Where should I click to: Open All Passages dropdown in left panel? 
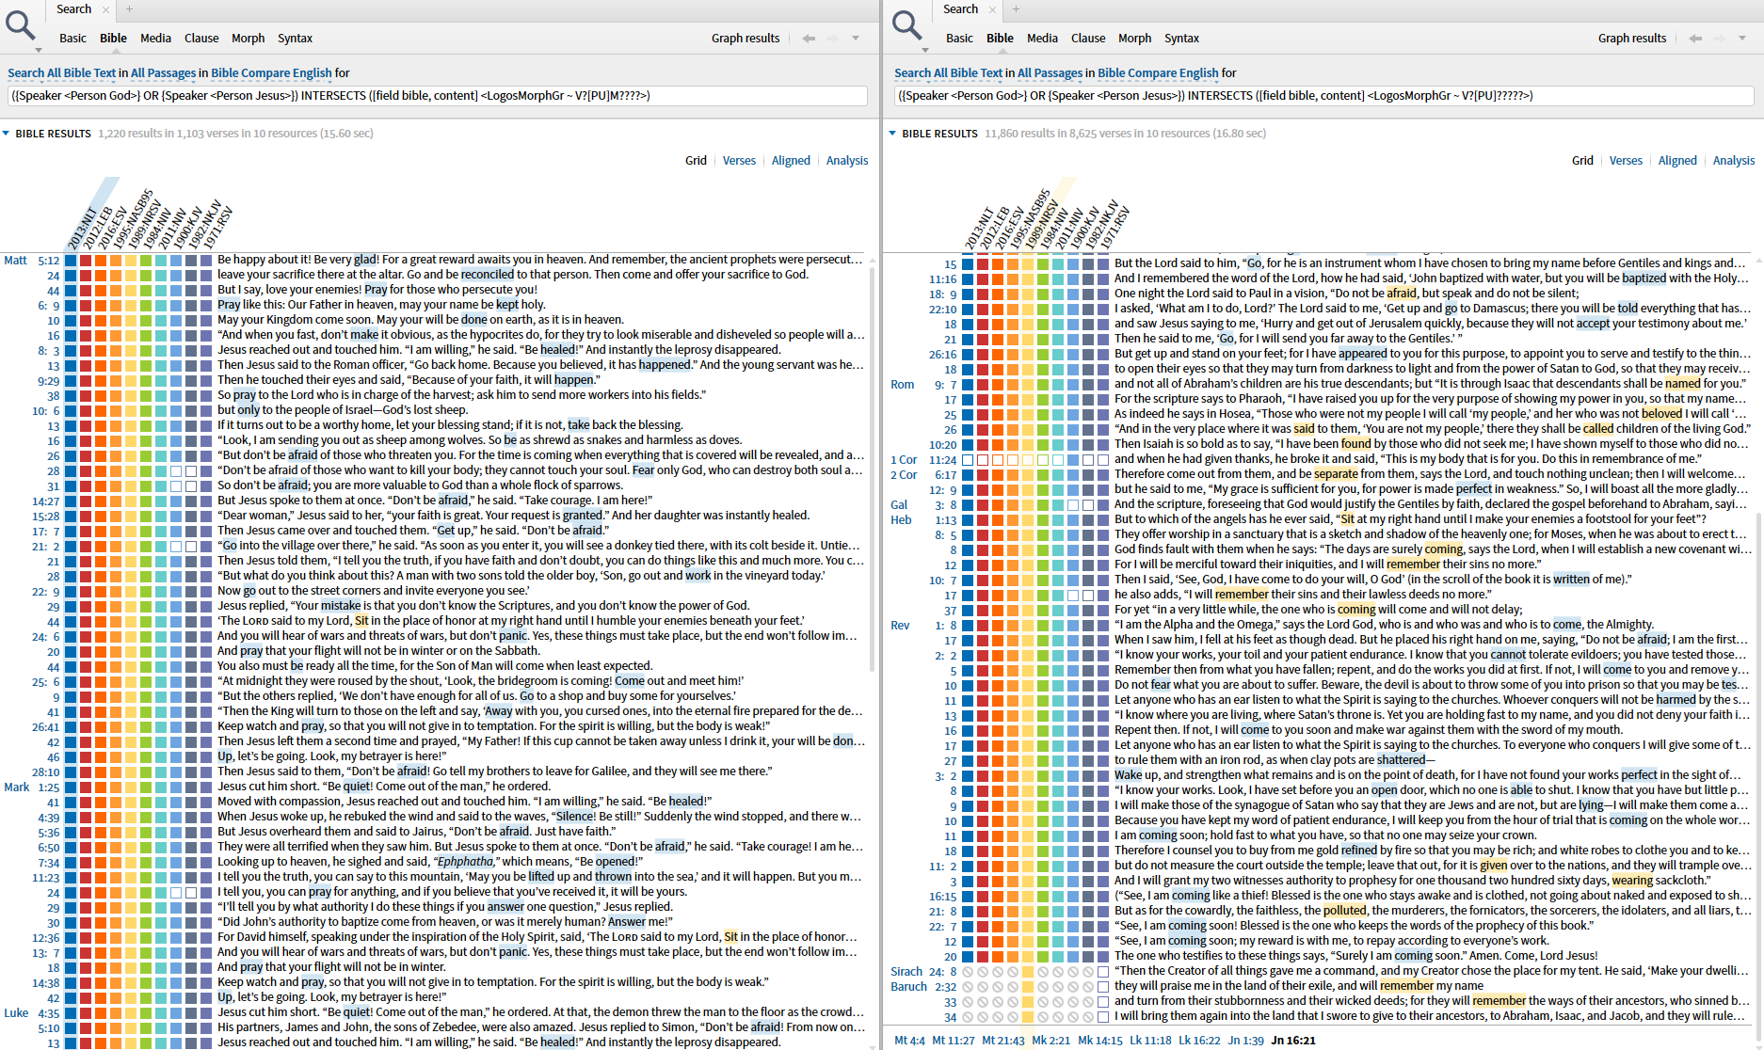(x=164, y=73)
